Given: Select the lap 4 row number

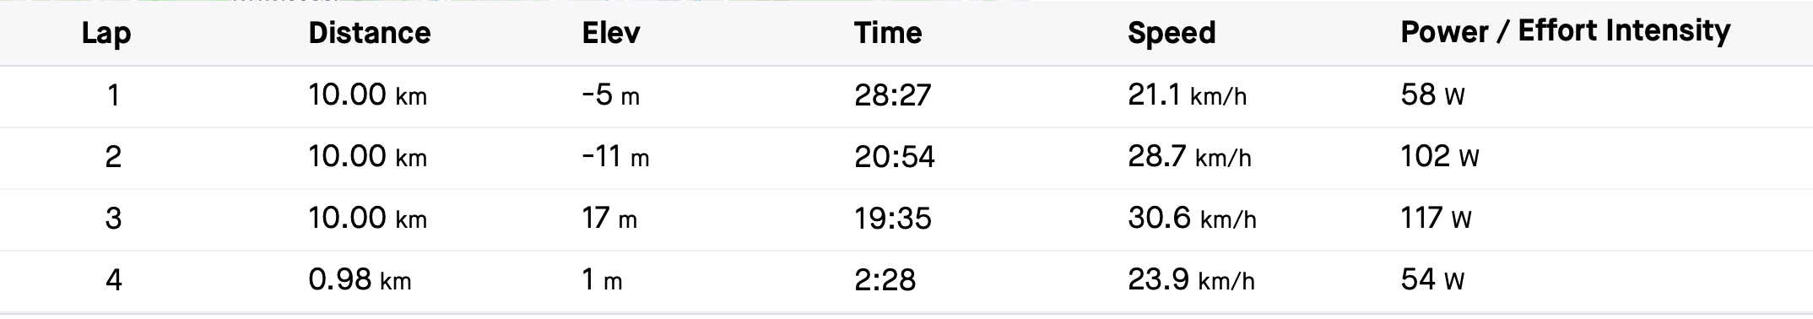Looking at the screenshot, I should 113,280.
